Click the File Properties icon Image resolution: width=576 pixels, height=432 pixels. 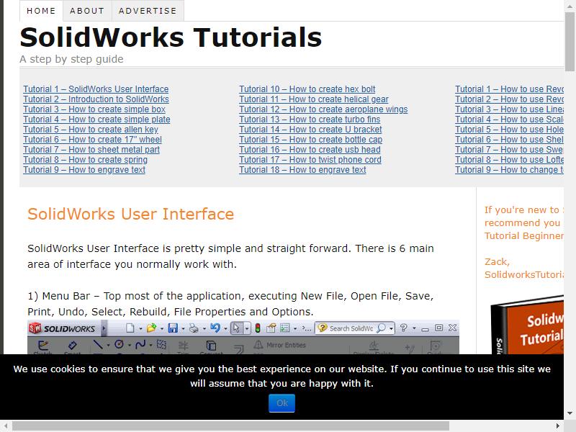point(271,328)
